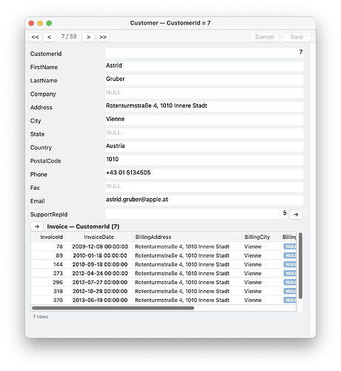The image size is (341, 371).
Task: Select invoice row 144
Action: point(164,264)
